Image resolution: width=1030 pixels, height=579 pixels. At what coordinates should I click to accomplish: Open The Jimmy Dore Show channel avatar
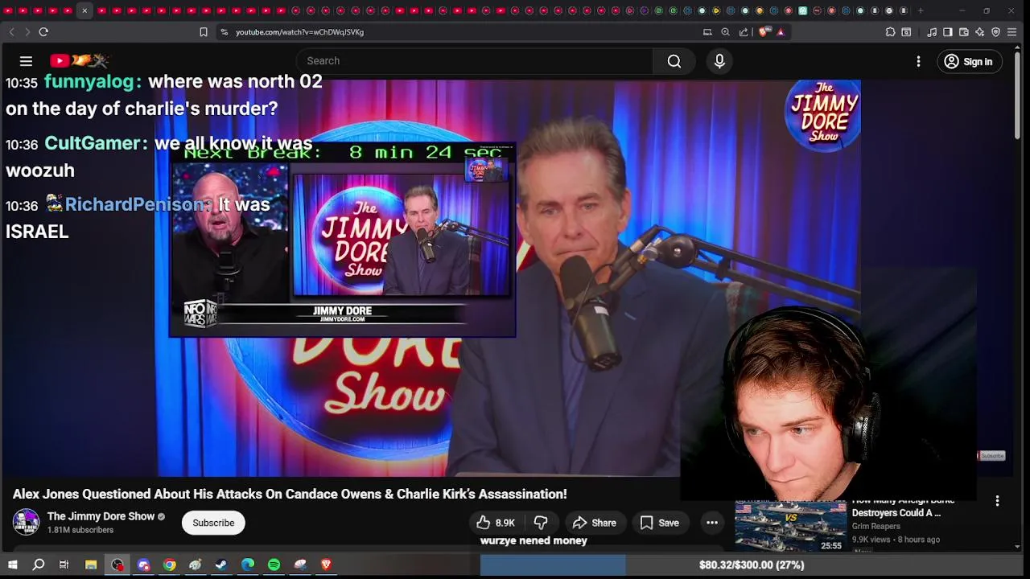26,523
